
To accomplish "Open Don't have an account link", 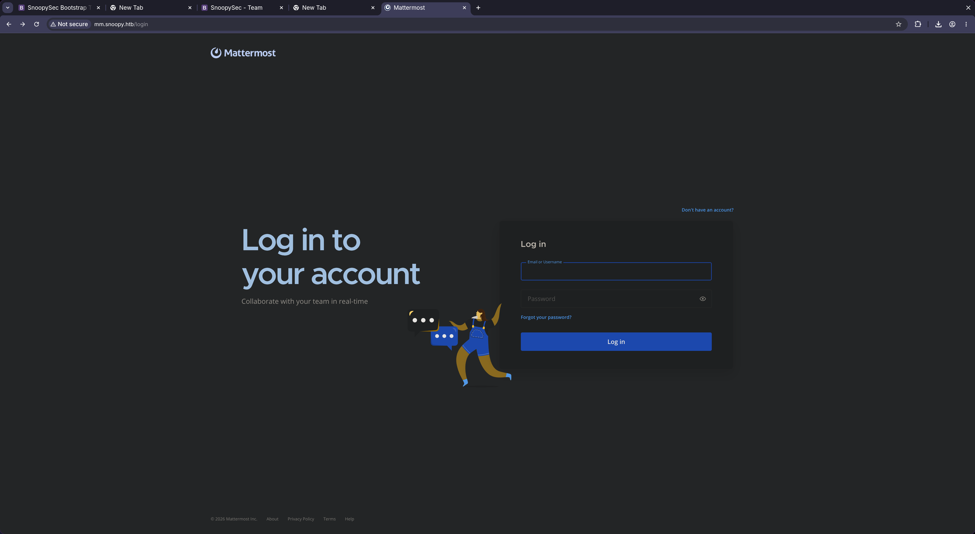I will 707,210.
